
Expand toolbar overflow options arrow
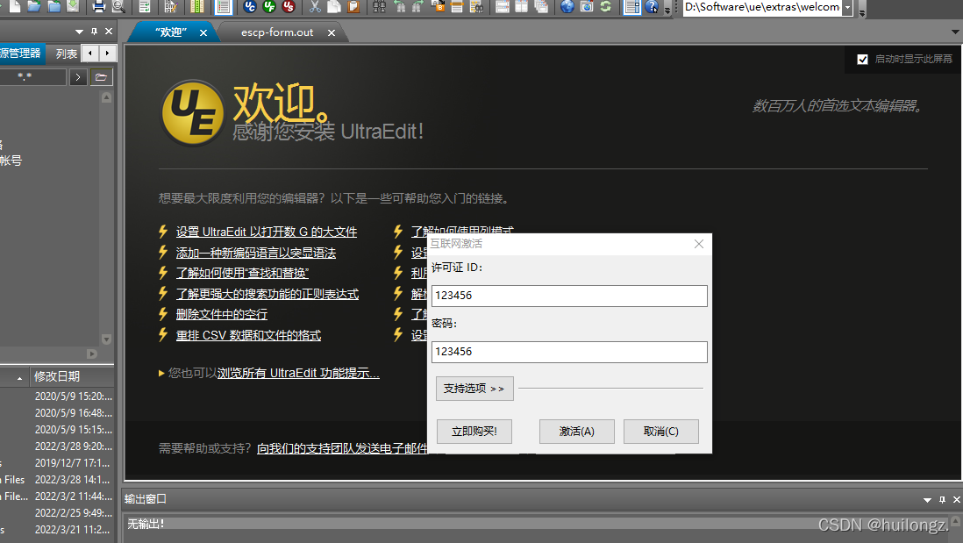(x=667, y=10)
